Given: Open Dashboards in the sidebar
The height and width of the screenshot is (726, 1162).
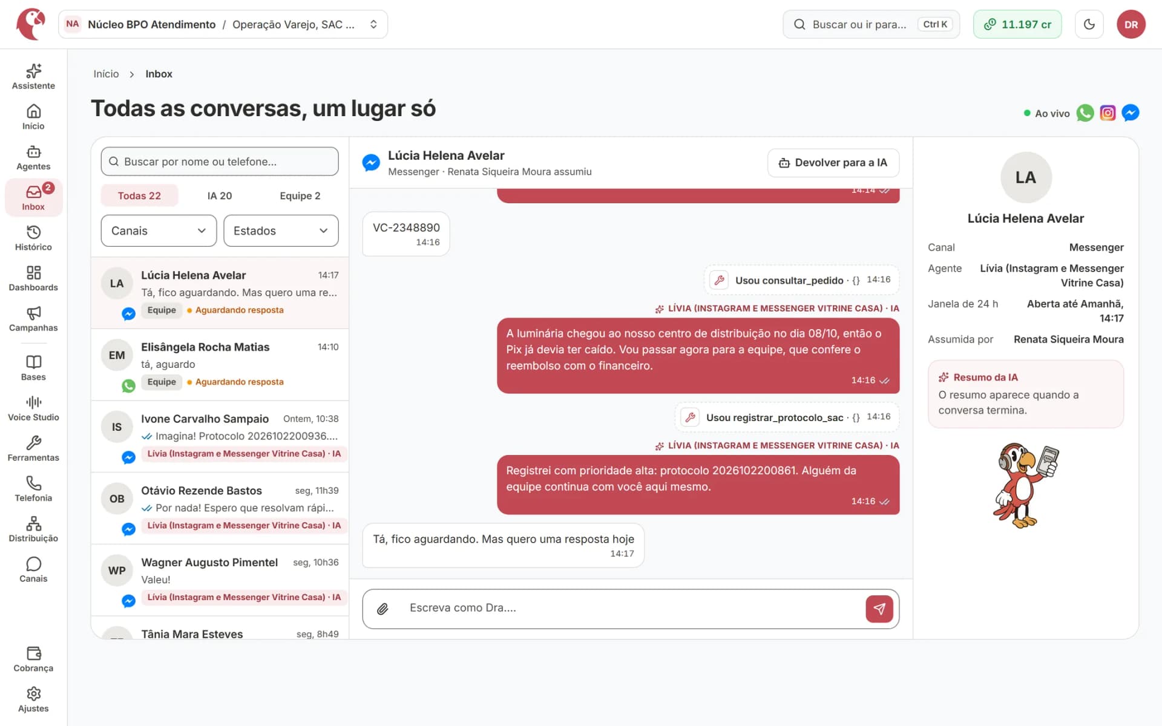Looking at the screenshot, I should (33, 279).
